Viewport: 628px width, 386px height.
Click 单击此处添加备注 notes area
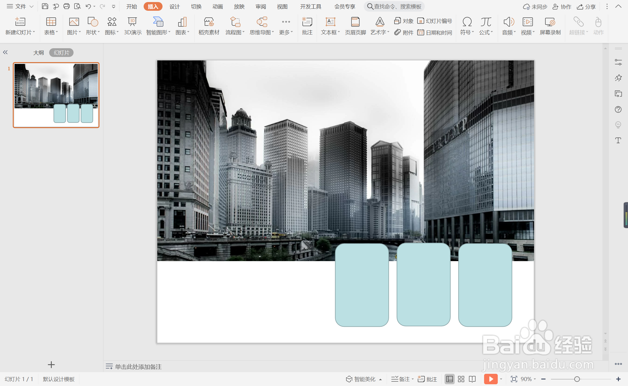coord(138,367)
